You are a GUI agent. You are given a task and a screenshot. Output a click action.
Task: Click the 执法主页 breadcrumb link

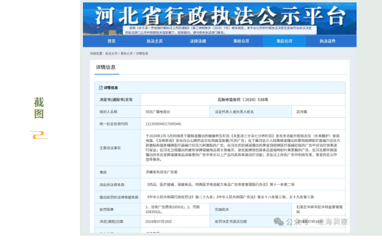[111, 53]
